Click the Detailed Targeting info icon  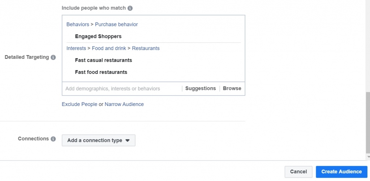(53, 57)
